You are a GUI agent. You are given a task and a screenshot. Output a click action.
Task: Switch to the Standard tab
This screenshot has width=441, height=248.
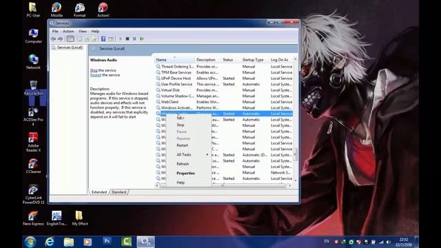point(119,192)
